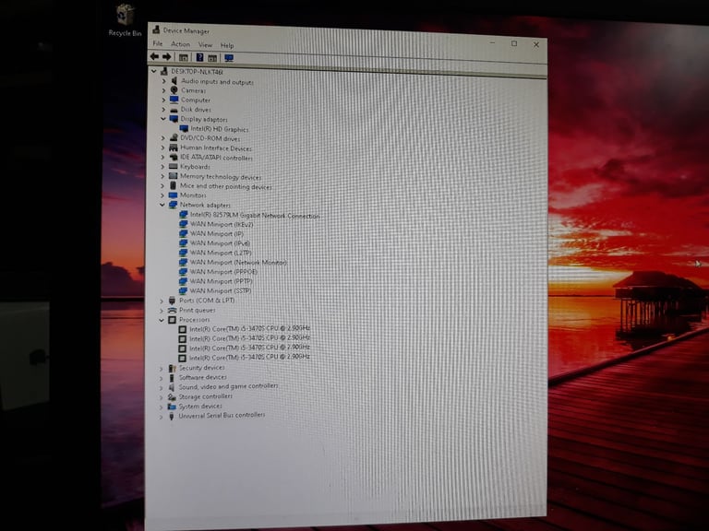This screenshot has height=531, width=709.
Task: Select WAN Miniport (IPv6) entry
Action: pyautogui.click(x=220, y=243)
